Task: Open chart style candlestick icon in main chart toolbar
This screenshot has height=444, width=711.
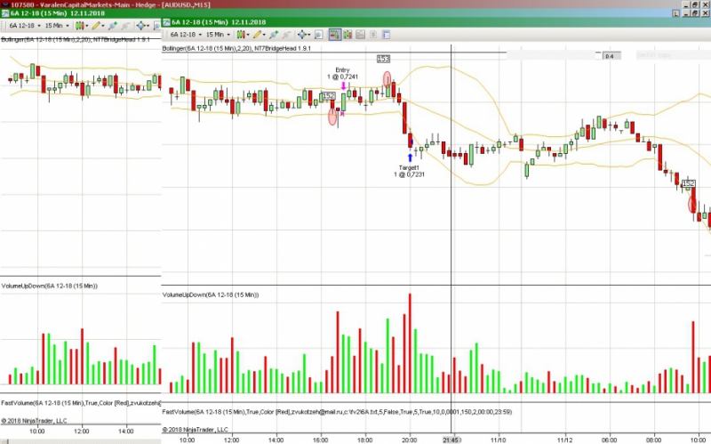Action: (x=241, y=35)
